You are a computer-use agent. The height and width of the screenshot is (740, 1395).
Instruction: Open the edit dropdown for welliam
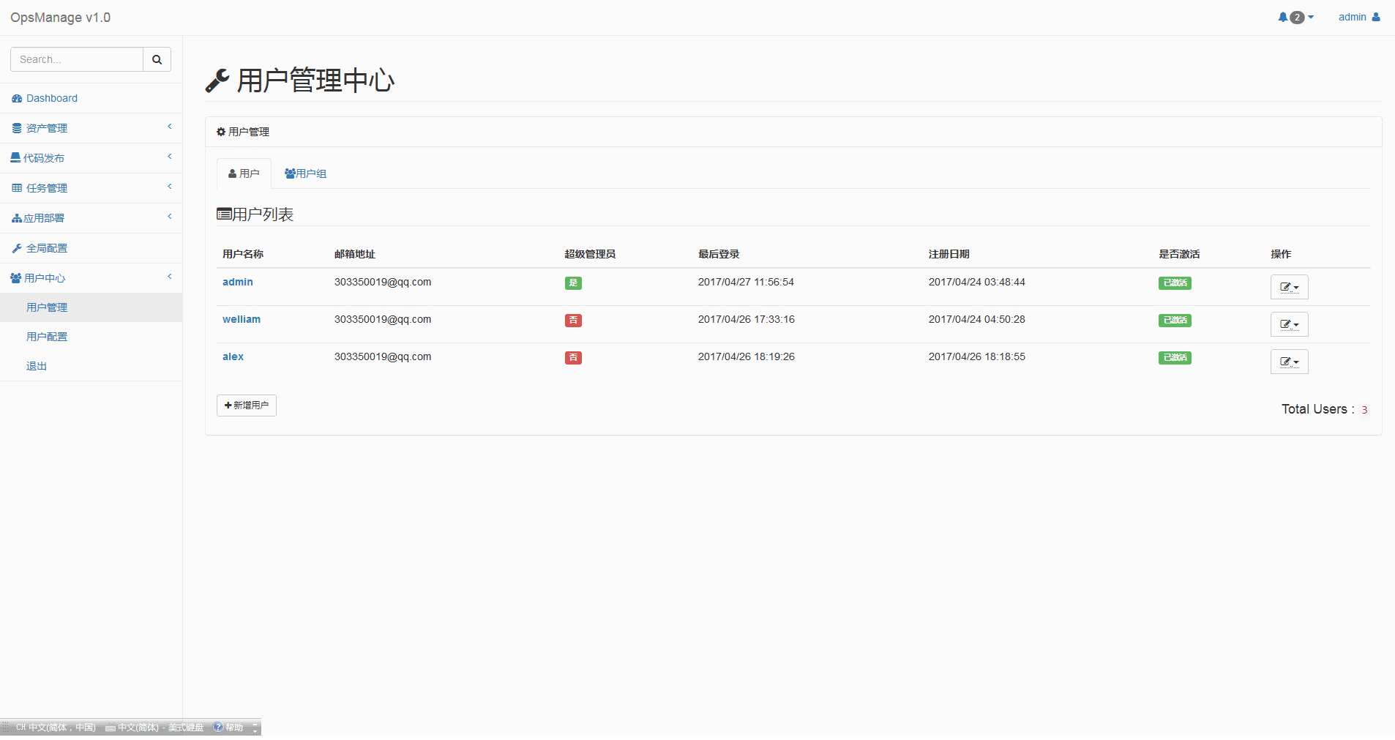pyautogui.click(x=1288, y=324)
